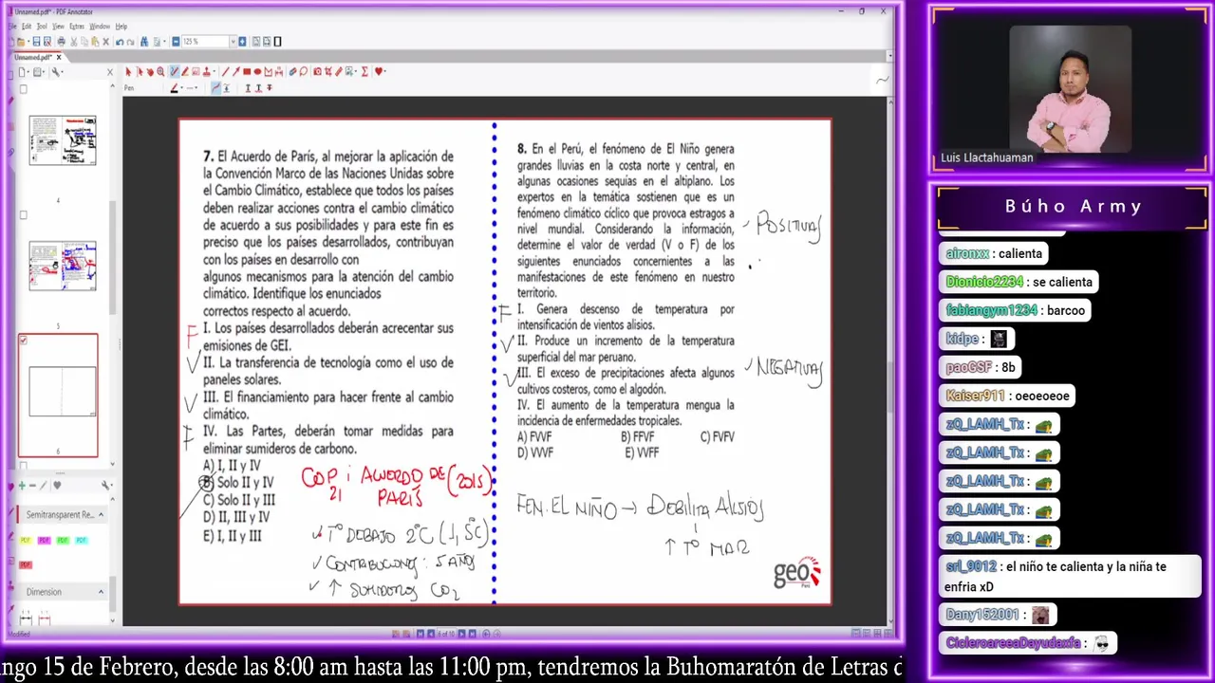Click the Delete X icon in toolbar
Image resolution: width=1215 pixels, height=683 pixels.
[106, 42]
